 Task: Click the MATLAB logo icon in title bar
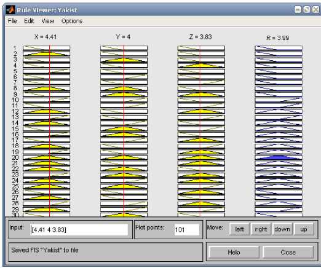click(x=10, y=10)
